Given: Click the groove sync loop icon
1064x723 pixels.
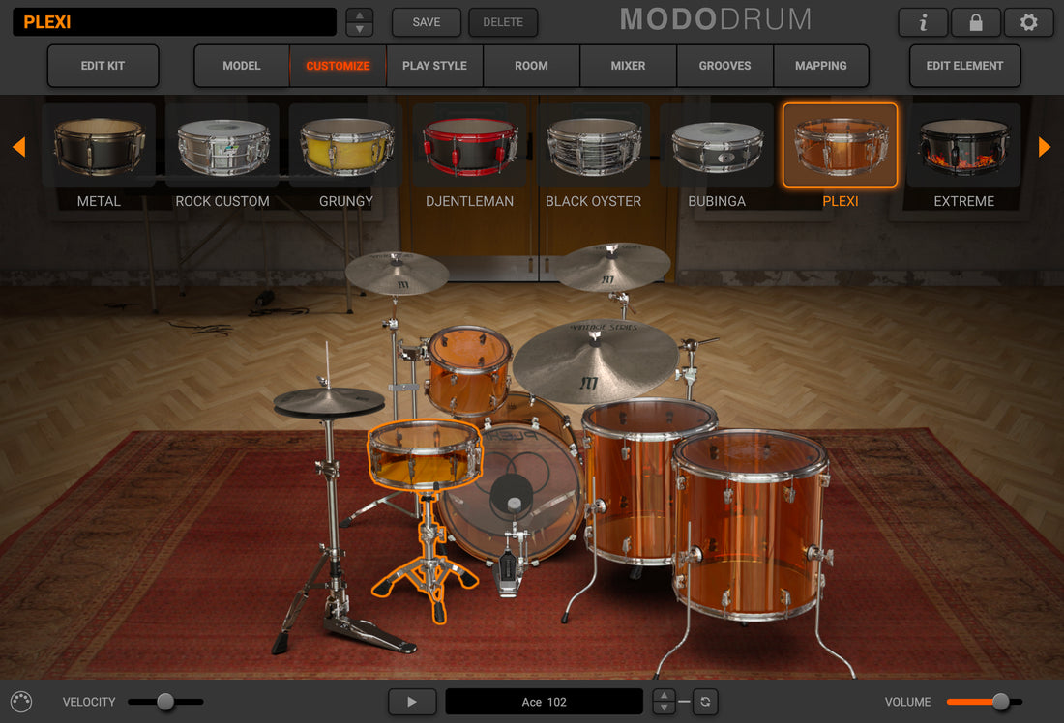Looking at the screenshot, I should [x=705, y=702].
